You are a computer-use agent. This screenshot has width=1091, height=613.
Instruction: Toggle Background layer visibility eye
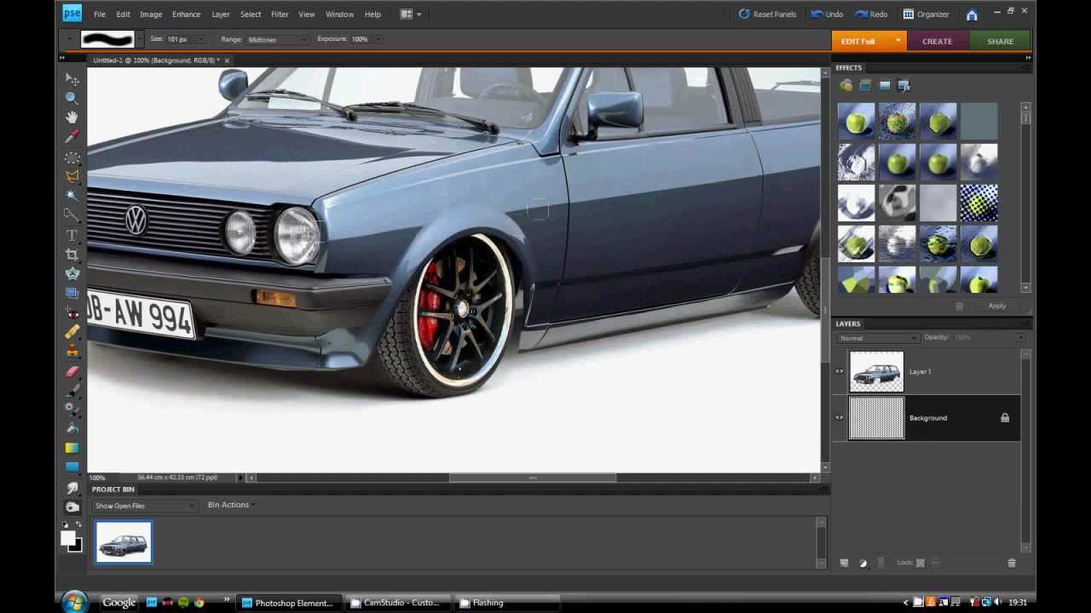pyautogui.click(x=840, y=417)
